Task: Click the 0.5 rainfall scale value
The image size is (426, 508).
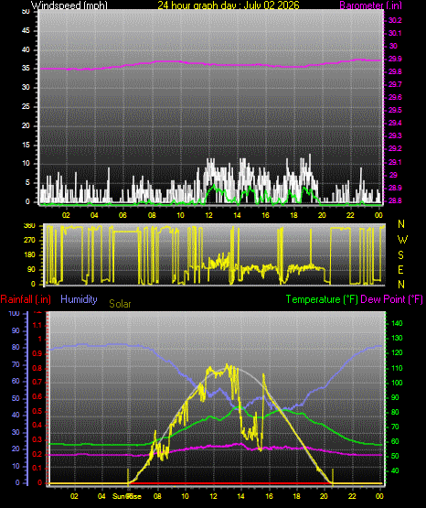Action: [x=37, y=411]
